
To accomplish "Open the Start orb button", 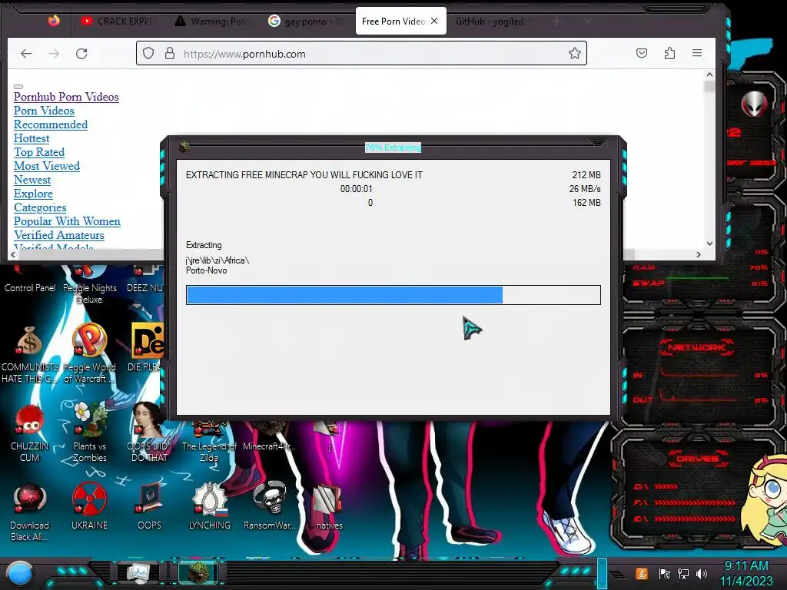I will point(20,573).
